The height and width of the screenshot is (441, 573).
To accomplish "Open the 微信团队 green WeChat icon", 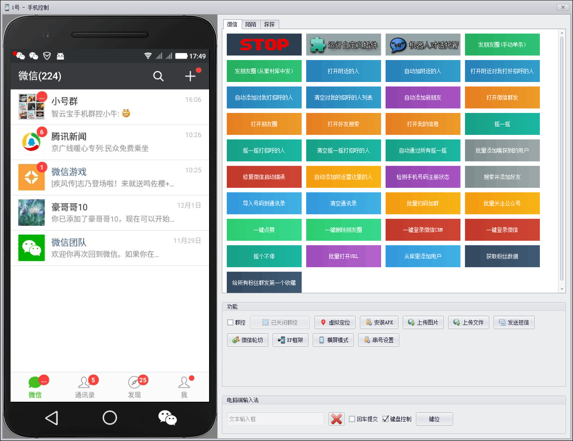I will point(31,247).
